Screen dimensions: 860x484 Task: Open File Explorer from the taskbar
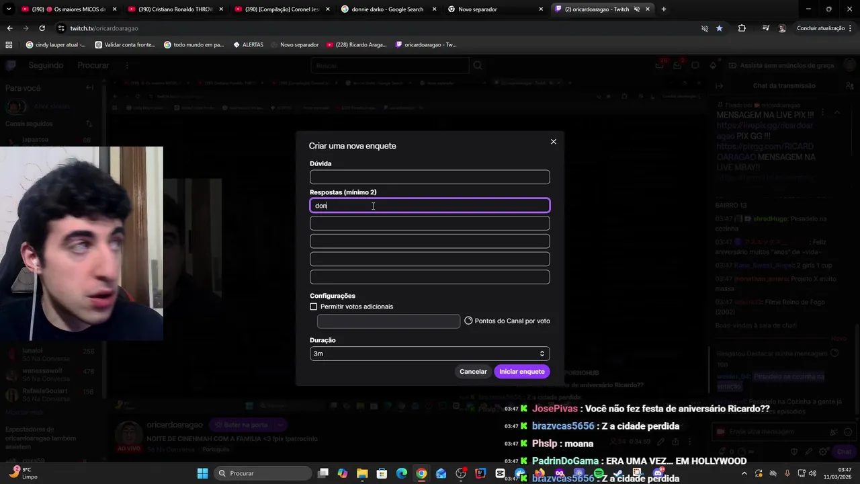362,473
